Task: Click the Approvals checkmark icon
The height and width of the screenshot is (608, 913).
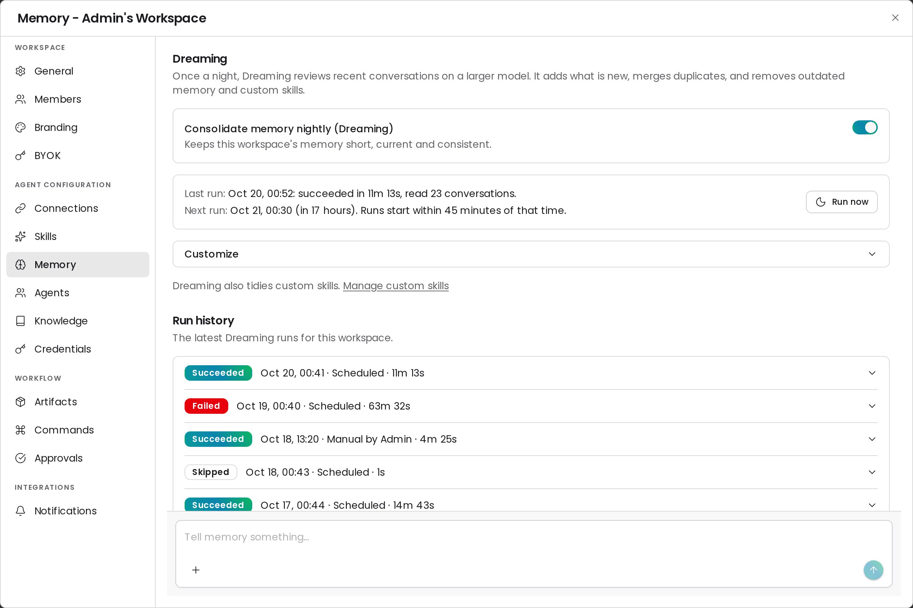Action: point(20,458)
